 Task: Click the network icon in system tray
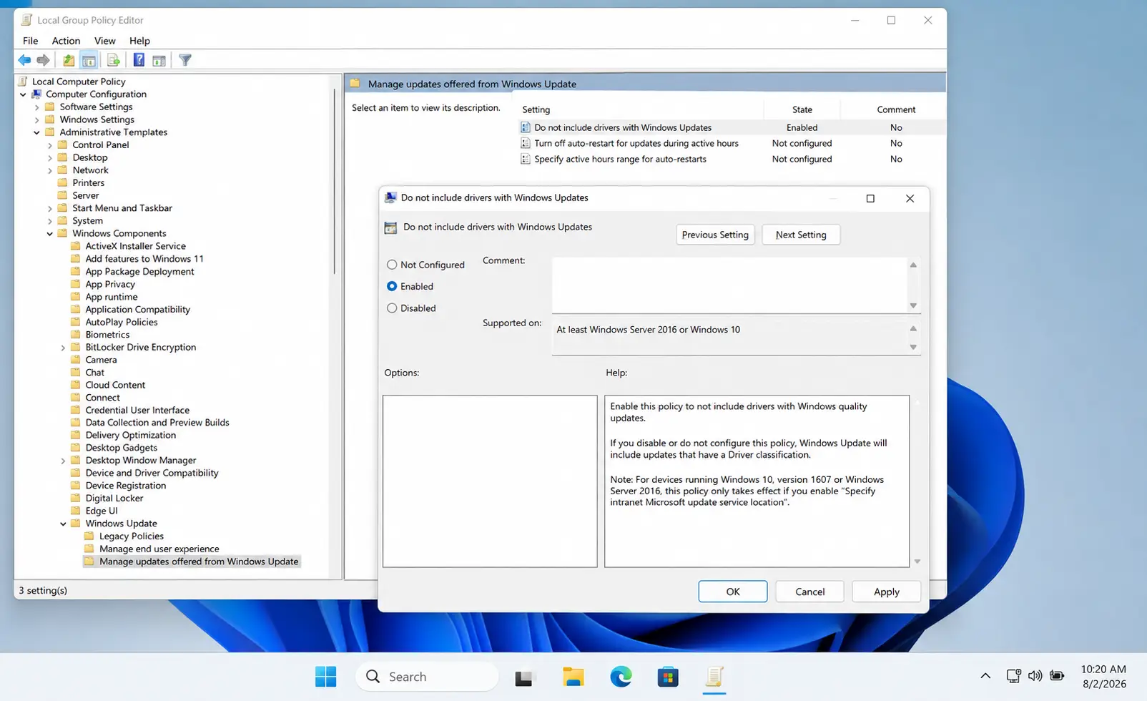[x=1013, y=675]
